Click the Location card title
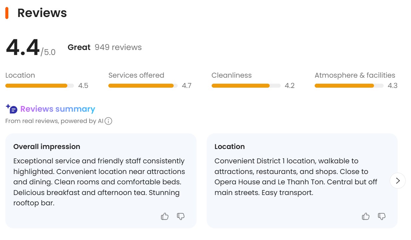This screenshot has width=411, height=240. (229, 147)
